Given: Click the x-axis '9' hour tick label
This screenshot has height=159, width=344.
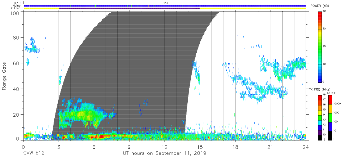Looking at the screenshot, I should click(129, 147).
